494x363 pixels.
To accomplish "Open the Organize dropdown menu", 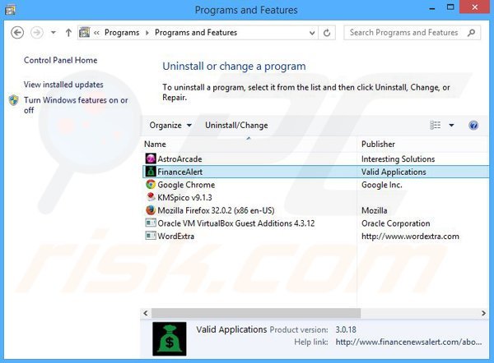I will (170, 125).
